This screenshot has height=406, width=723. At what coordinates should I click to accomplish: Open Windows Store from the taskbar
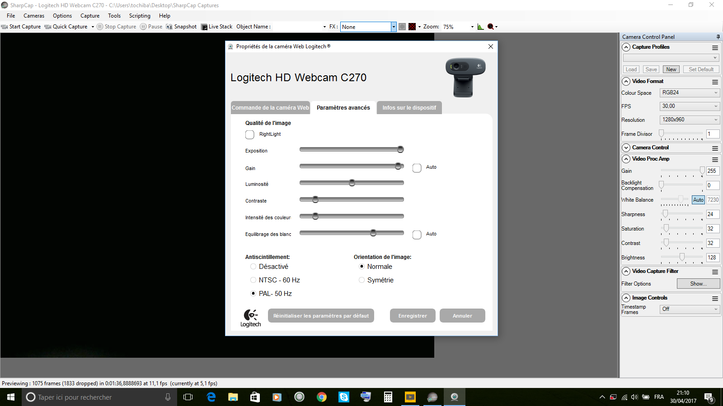[x=255, y=397]
